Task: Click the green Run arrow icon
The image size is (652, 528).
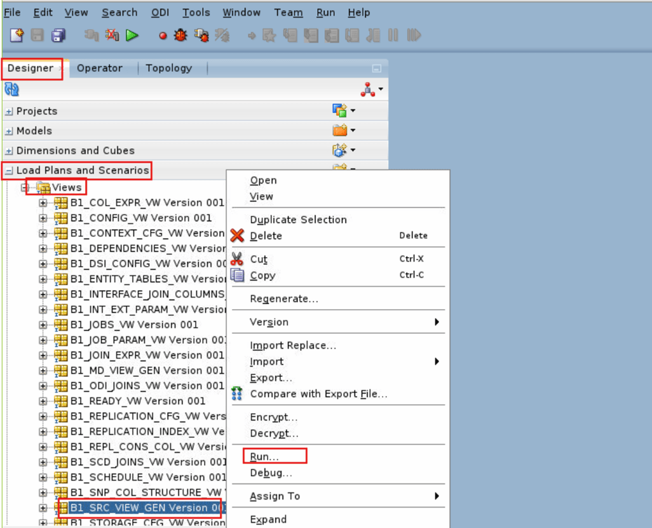Action: coord(132,36)
